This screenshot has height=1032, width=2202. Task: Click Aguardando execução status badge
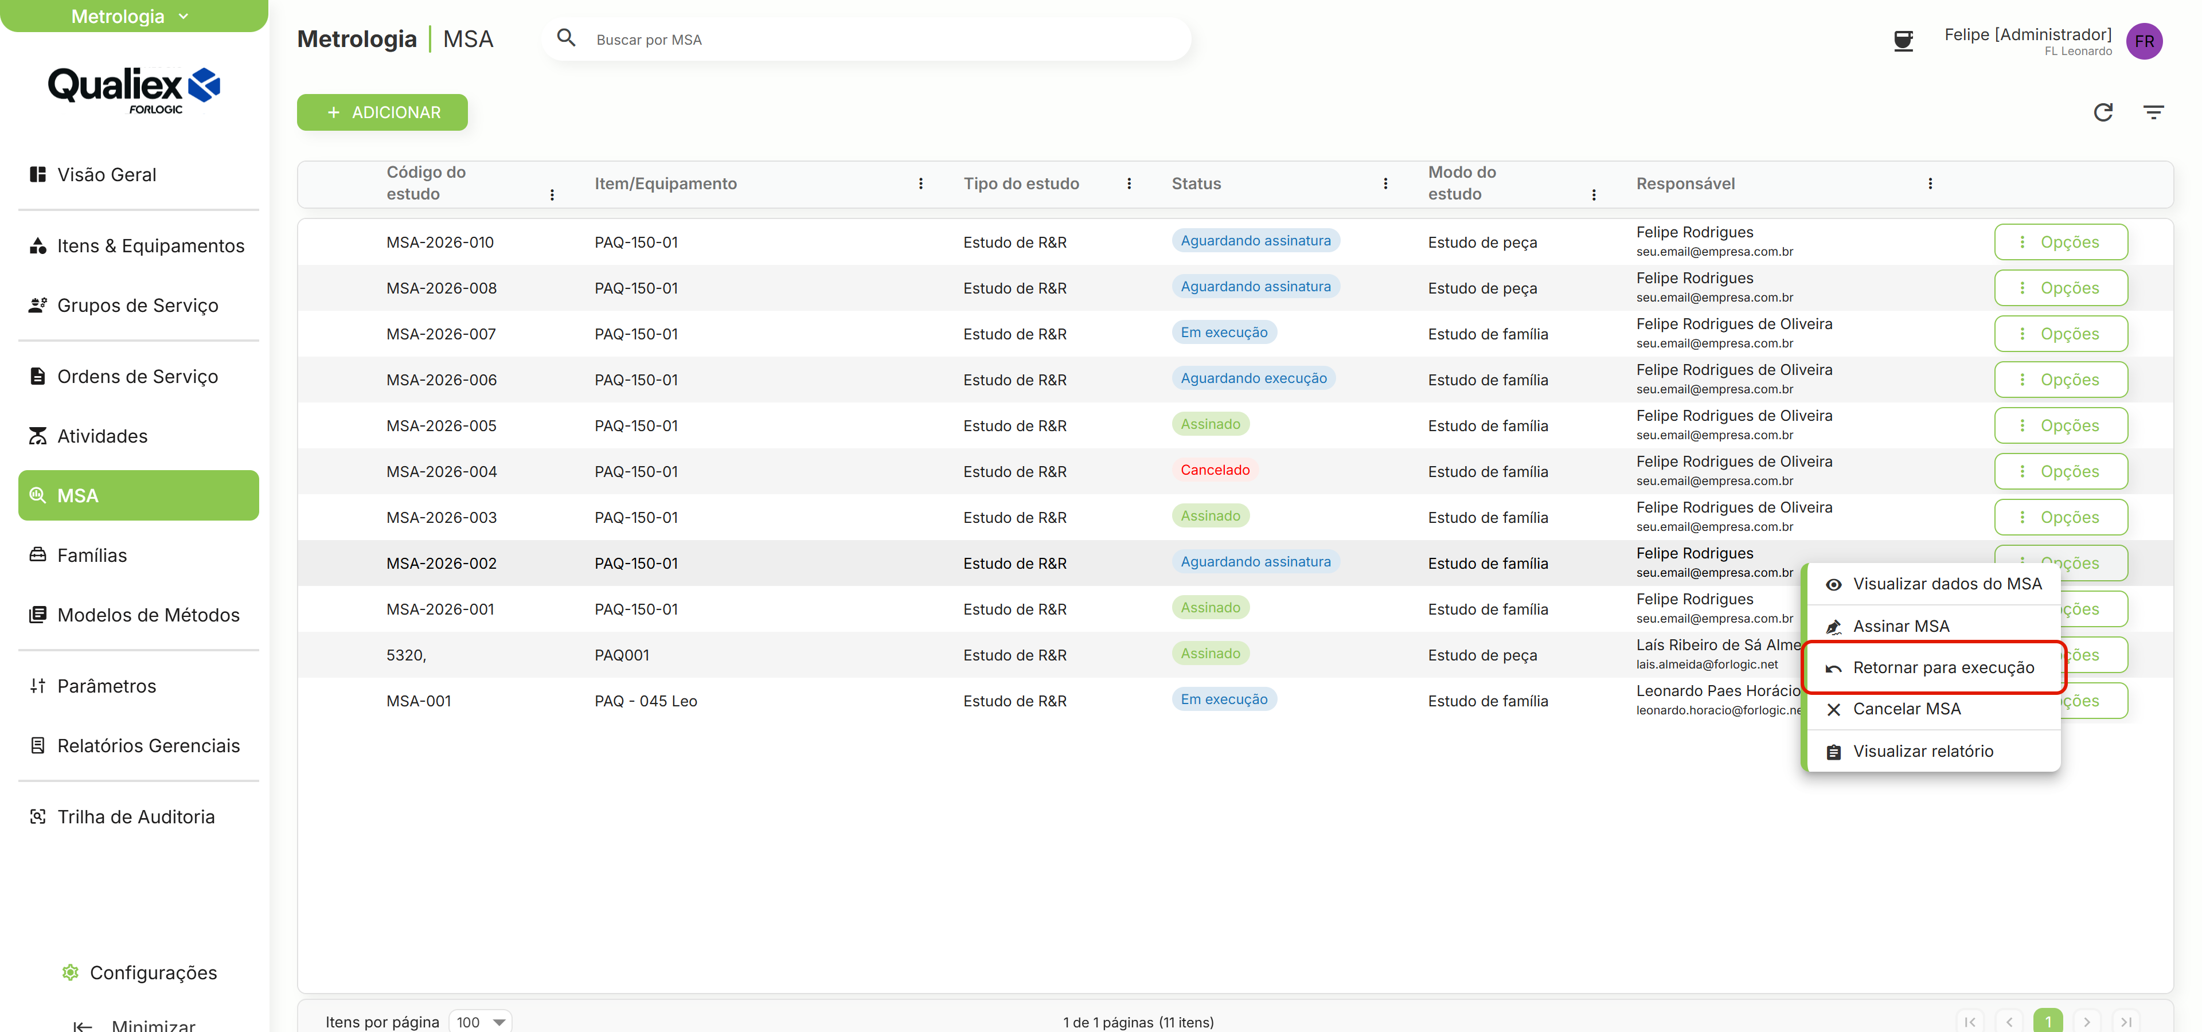click(1253, 378)
